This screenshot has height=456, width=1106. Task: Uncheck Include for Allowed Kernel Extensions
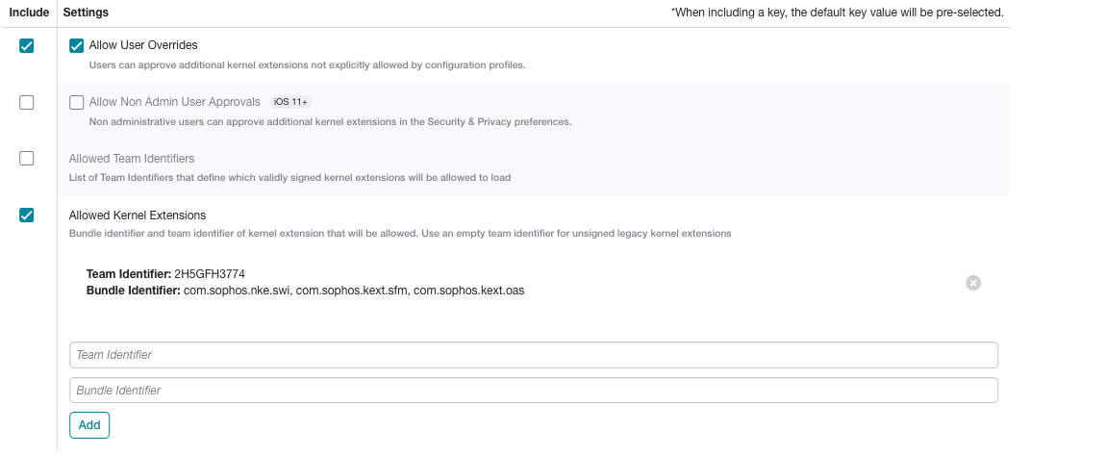[x=26, y=215]
